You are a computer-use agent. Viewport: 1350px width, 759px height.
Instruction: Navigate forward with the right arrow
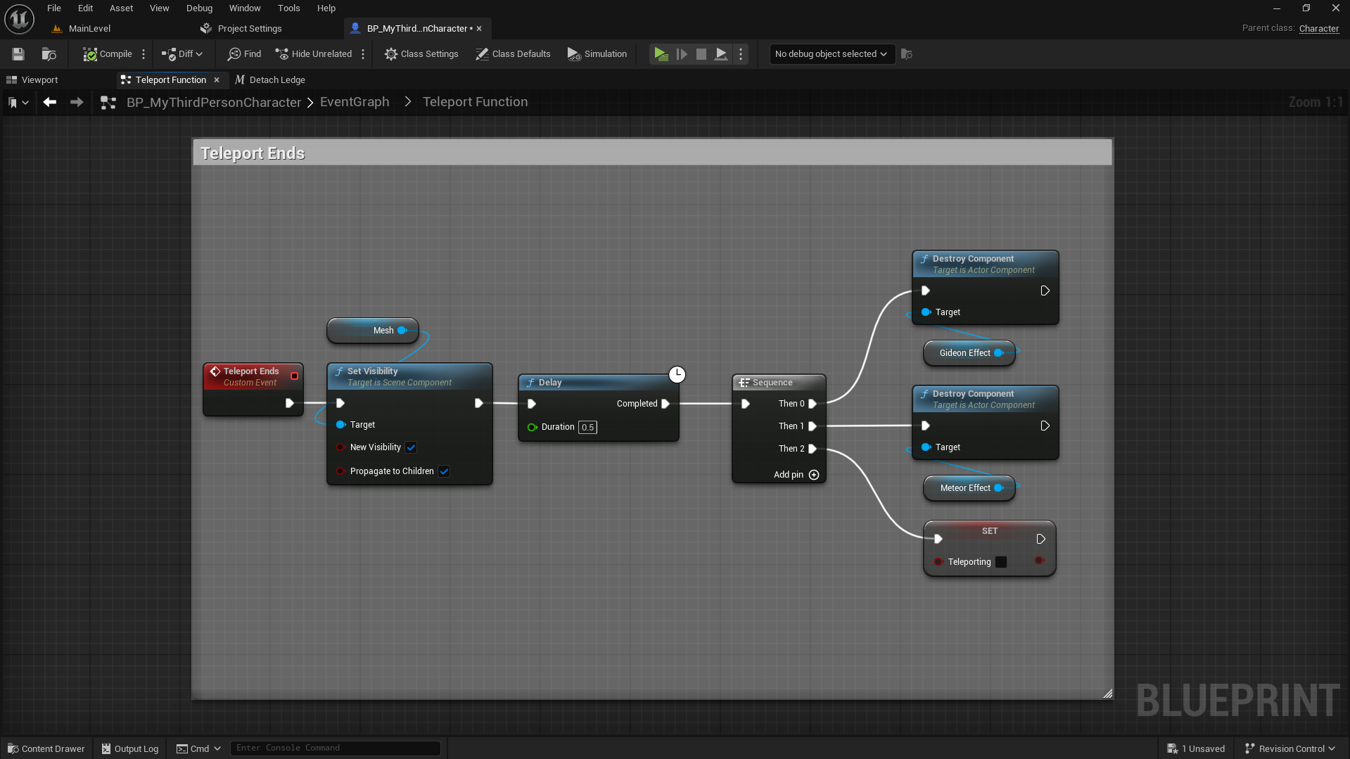(x=77, y=102)
